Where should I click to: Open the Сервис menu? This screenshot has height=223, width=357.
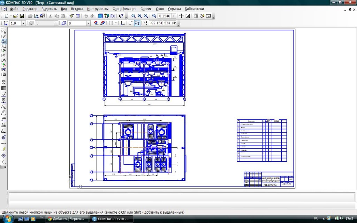[x=146, y=9]
